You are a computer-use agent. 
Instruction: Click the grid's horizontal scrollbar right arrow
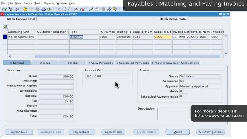[x=222, y=56]
